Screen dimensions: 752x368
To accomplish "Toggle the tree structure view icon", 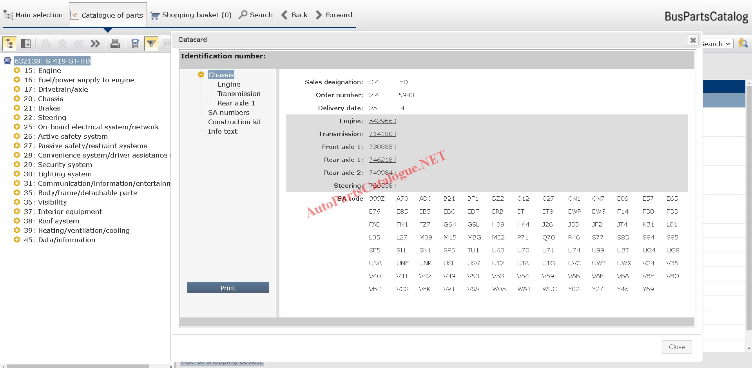I will [9, 44].
